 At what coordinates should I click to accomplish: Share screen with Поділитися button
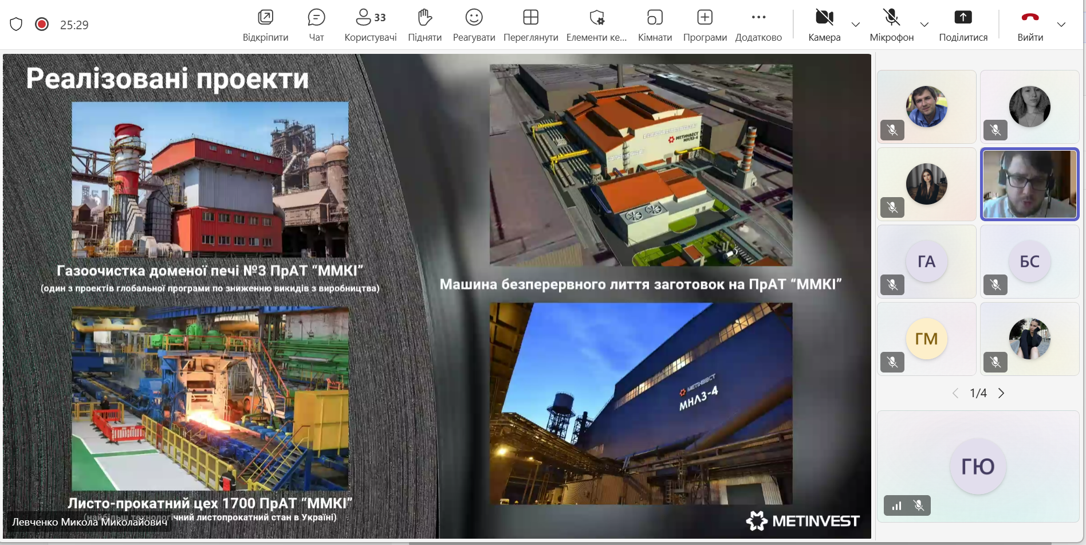[963, 25]
